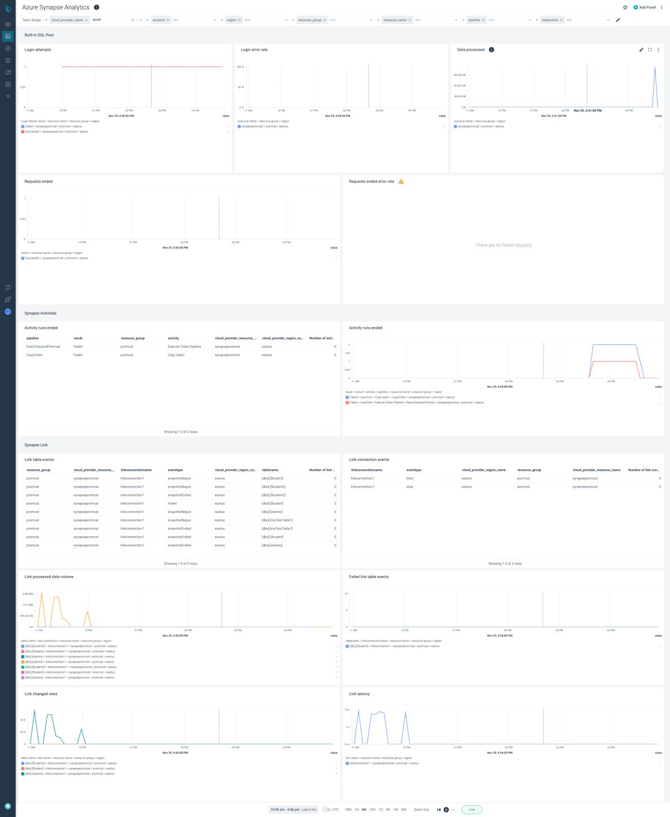The width and height of the screenshot is (670, 817).
Task: Toggle Link latency linkconnection1 legend swatch
Action: pyautogui.click(x=347, y=763)
